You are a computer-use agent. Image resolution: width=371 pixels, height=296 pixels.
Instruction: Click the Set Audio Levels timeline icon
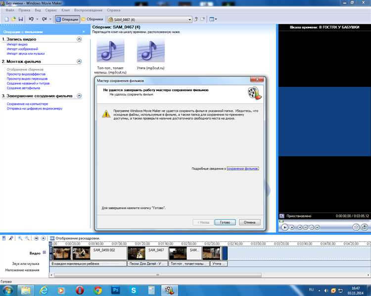tap(4, 238)
